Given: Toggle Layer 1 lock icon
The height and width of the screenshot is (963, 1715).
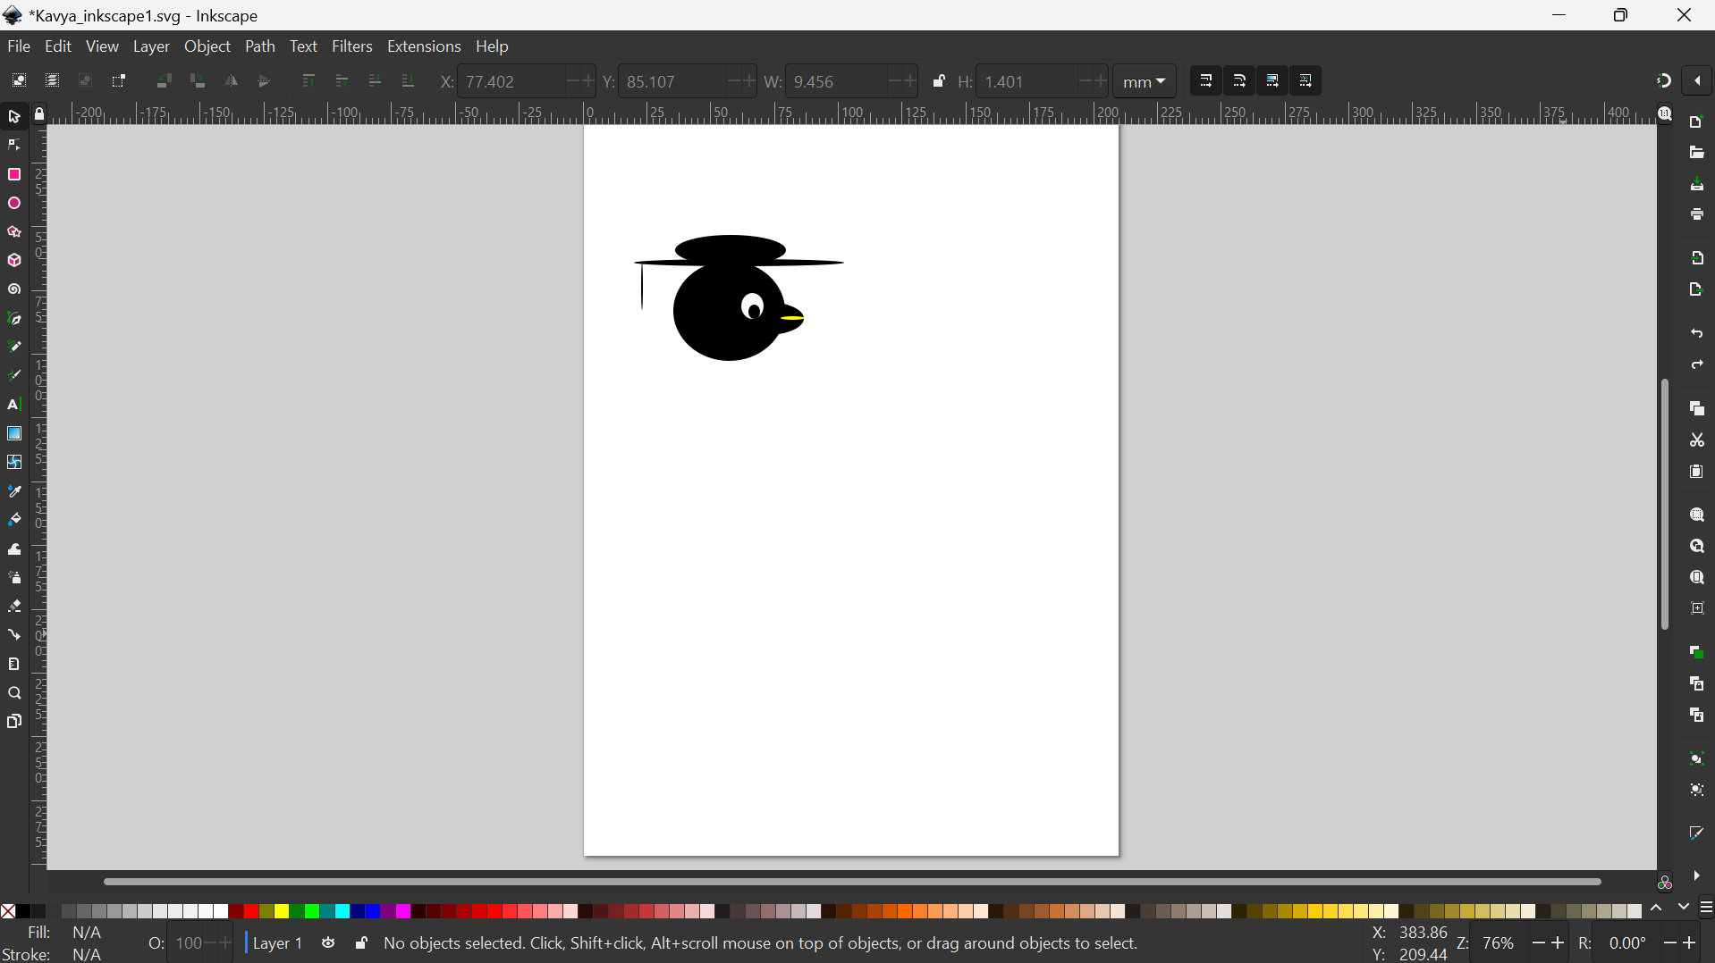Looking at the screenshot, I should coord(361,943).
